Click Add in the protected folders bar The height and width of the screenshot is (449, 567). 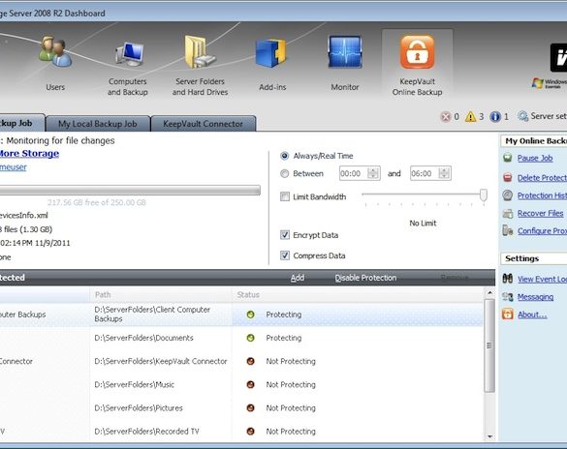298,278
